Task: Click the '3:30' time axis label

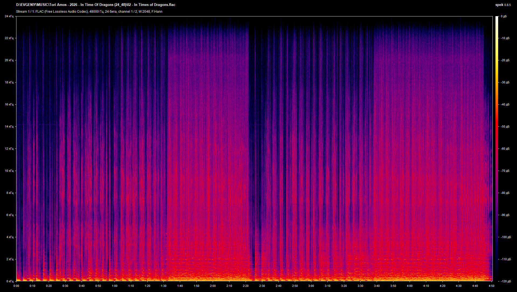Action: 361,286
